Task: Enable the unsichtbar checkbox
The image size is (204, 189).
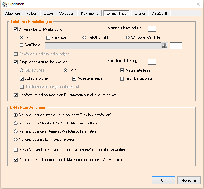Action: pos(48,38)
